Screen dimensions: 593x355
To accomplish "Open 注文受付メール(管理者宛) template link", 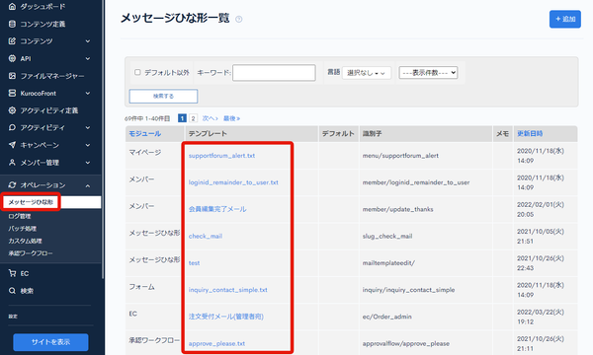I will tap(226, 317).
